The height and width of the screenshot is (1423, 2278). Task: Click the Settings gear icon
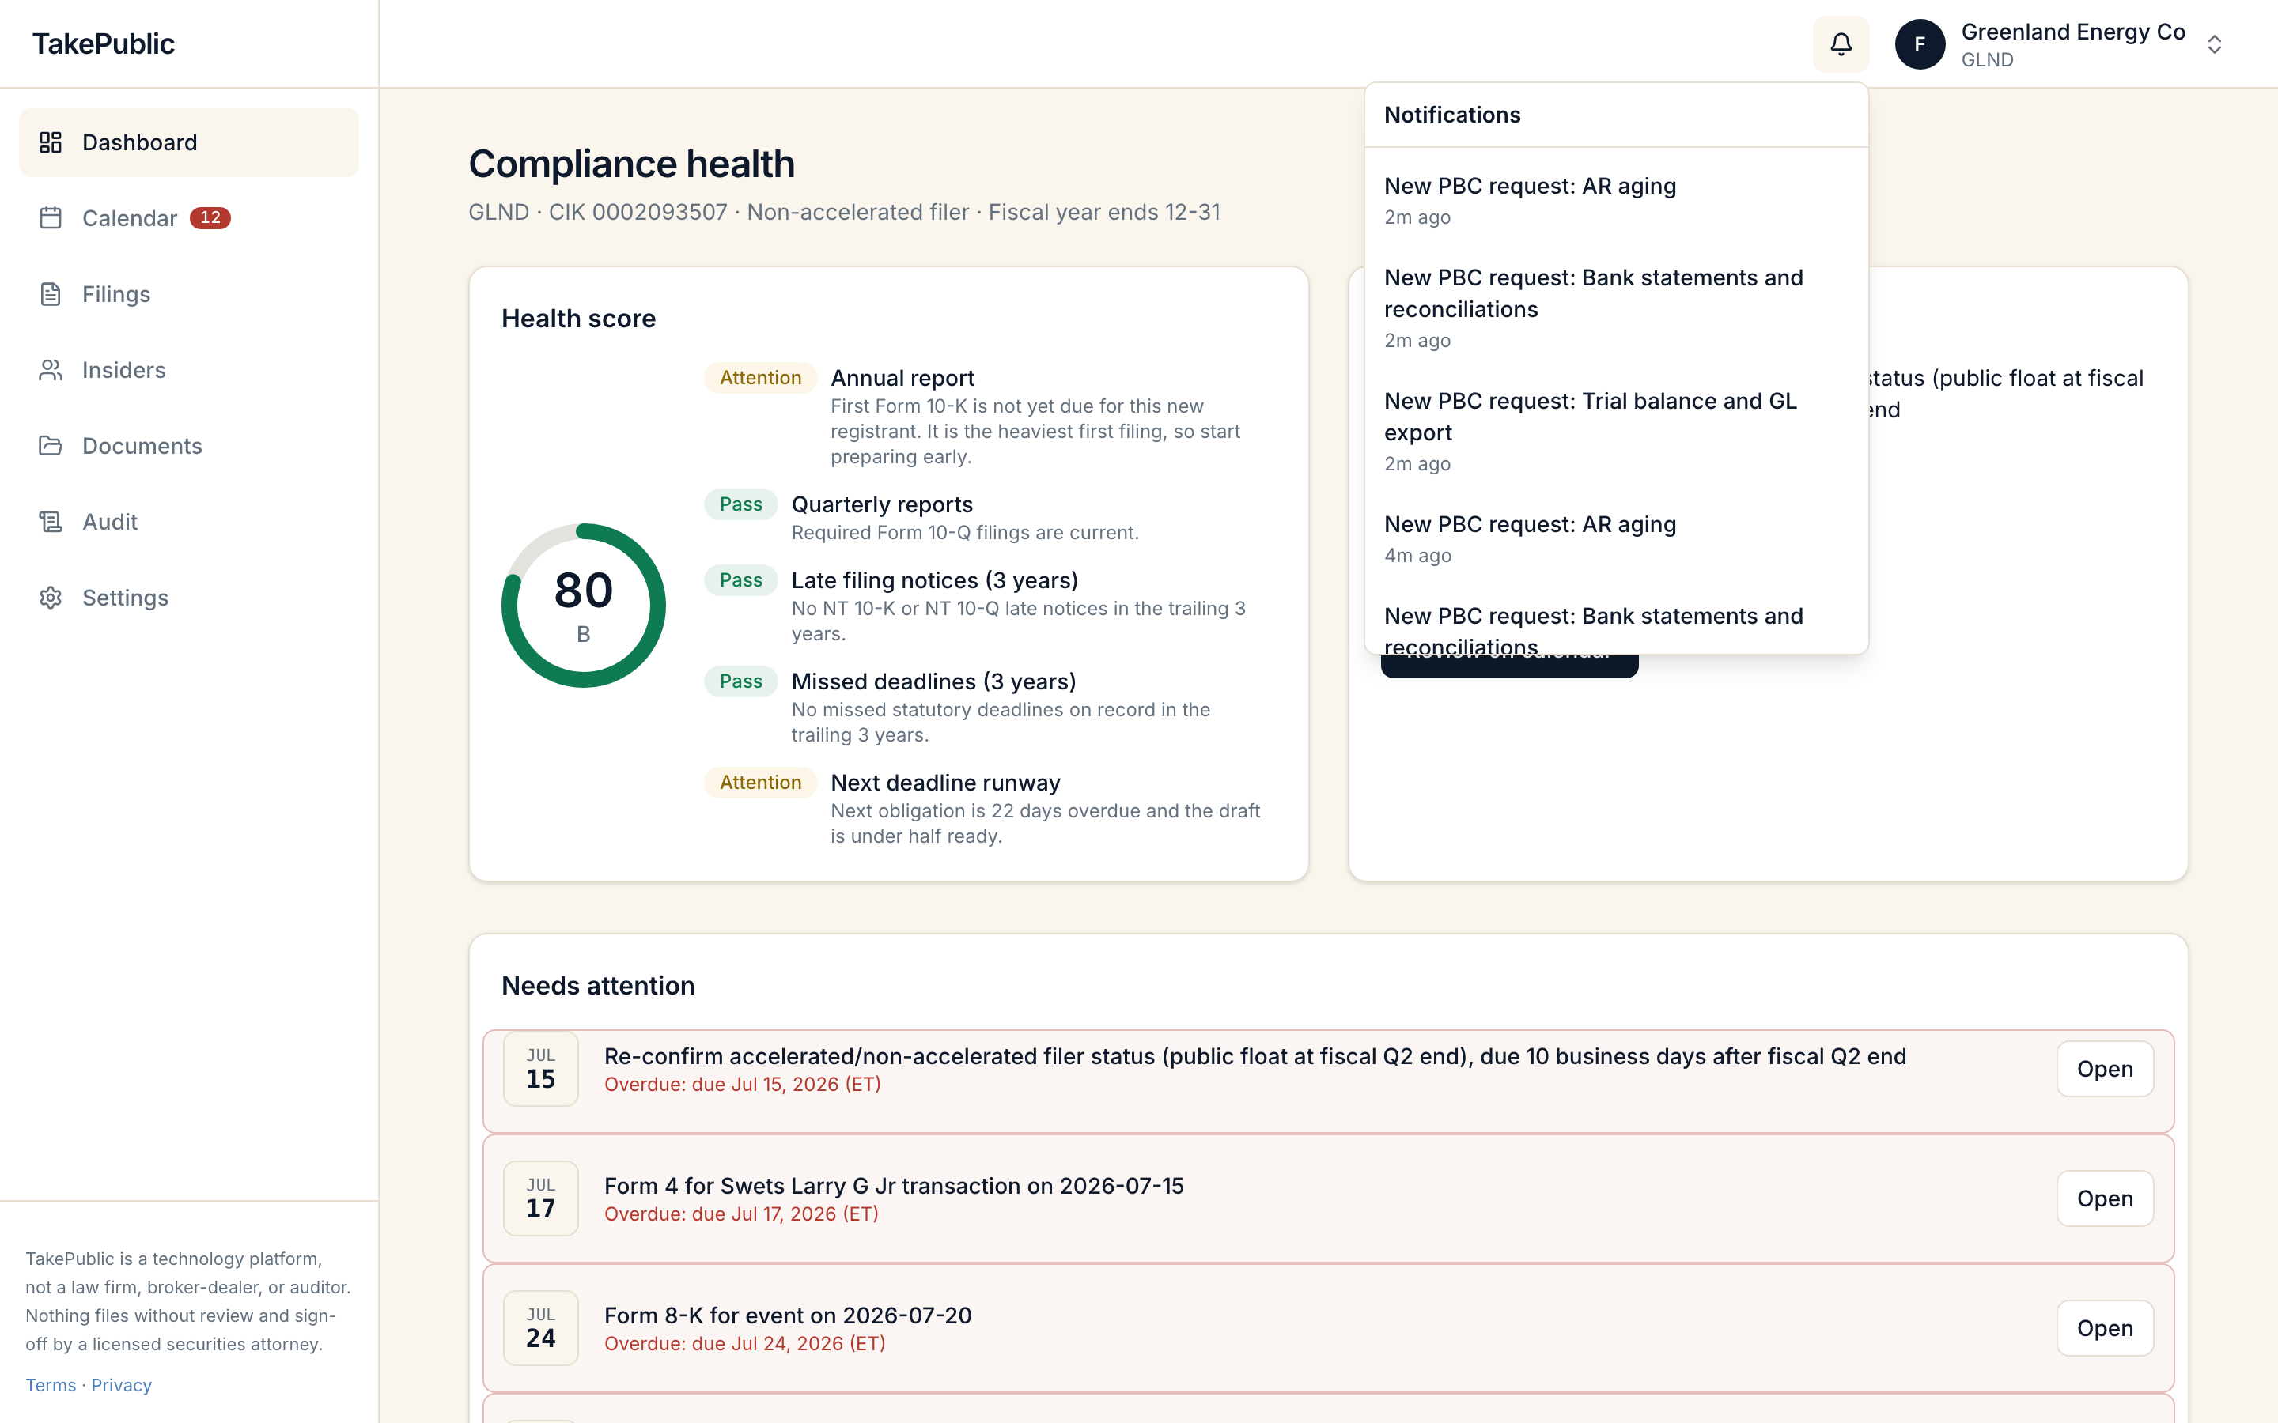(x=51, y=598)
